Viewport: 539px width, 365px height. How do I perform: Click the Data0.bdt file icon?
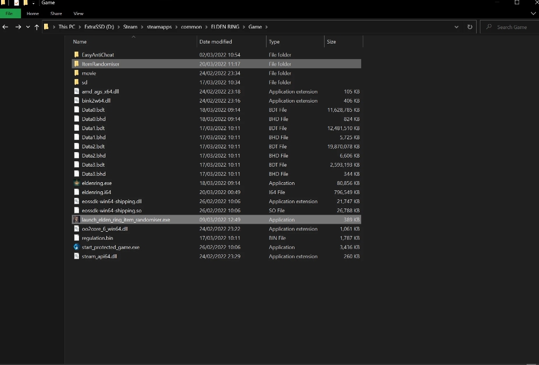pos(77,110)
